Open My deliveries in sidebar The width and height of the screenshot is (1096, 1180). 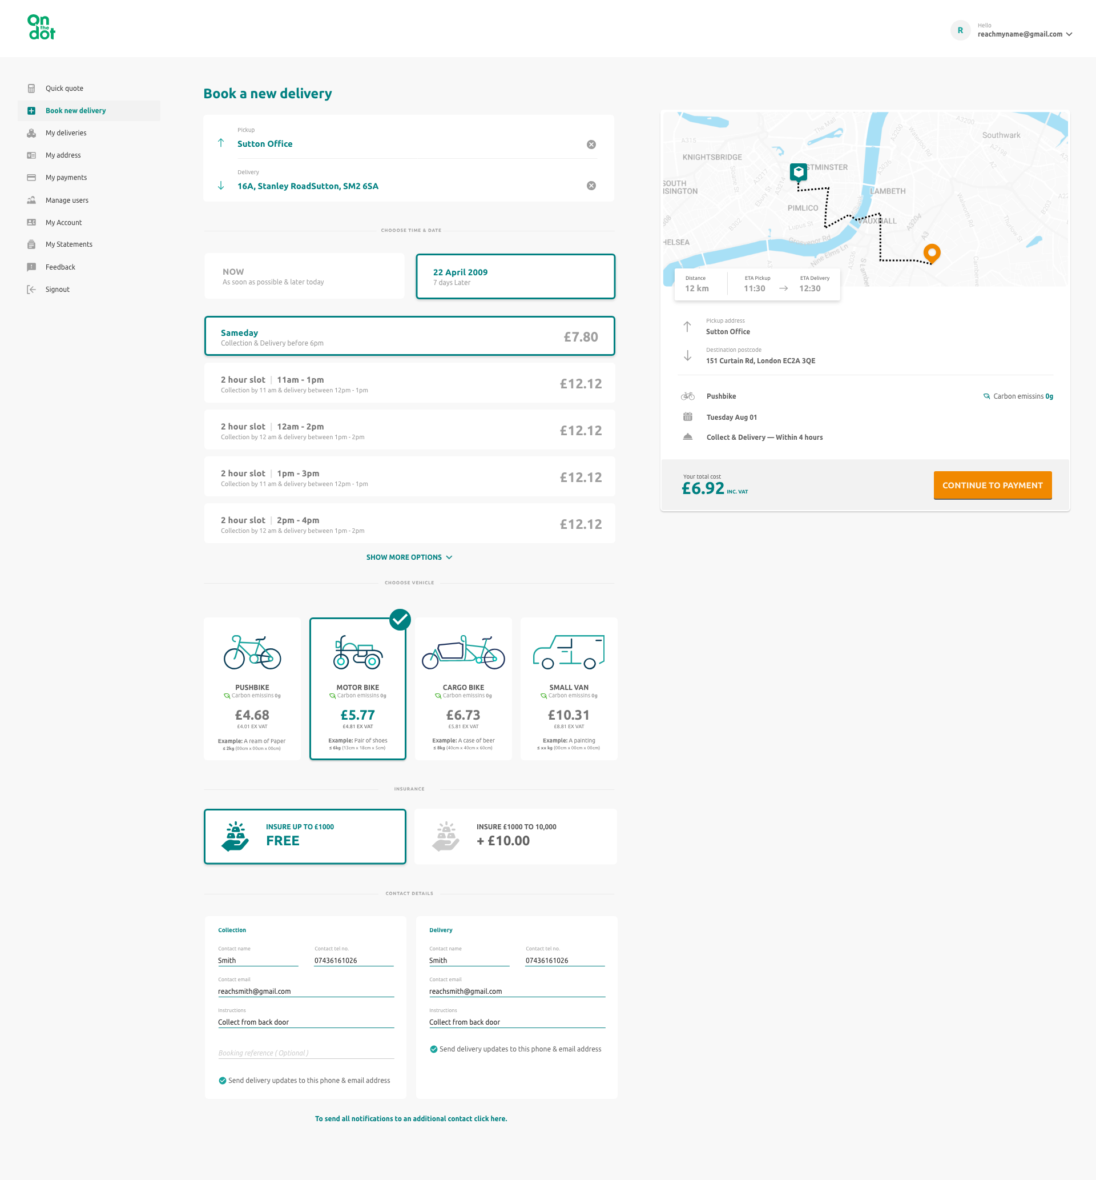pos(66,133)
